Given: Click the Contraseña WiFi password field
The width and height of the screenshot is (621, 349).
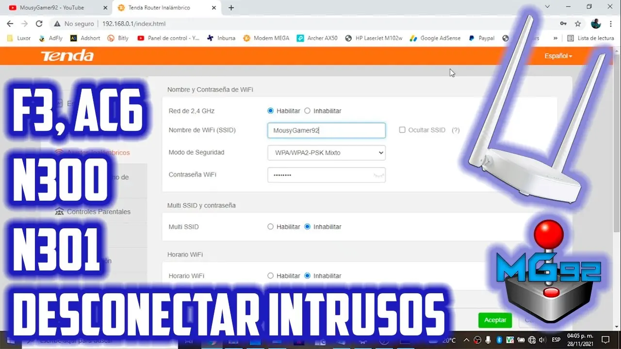Looking at the screenshot, I should (x=327, y=174).
